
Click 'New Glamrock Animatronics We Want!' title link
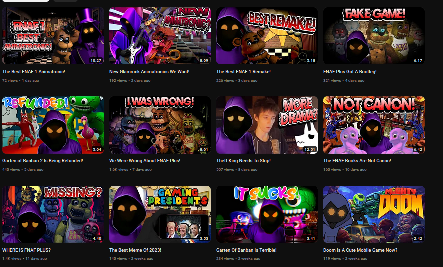(149, 72)
